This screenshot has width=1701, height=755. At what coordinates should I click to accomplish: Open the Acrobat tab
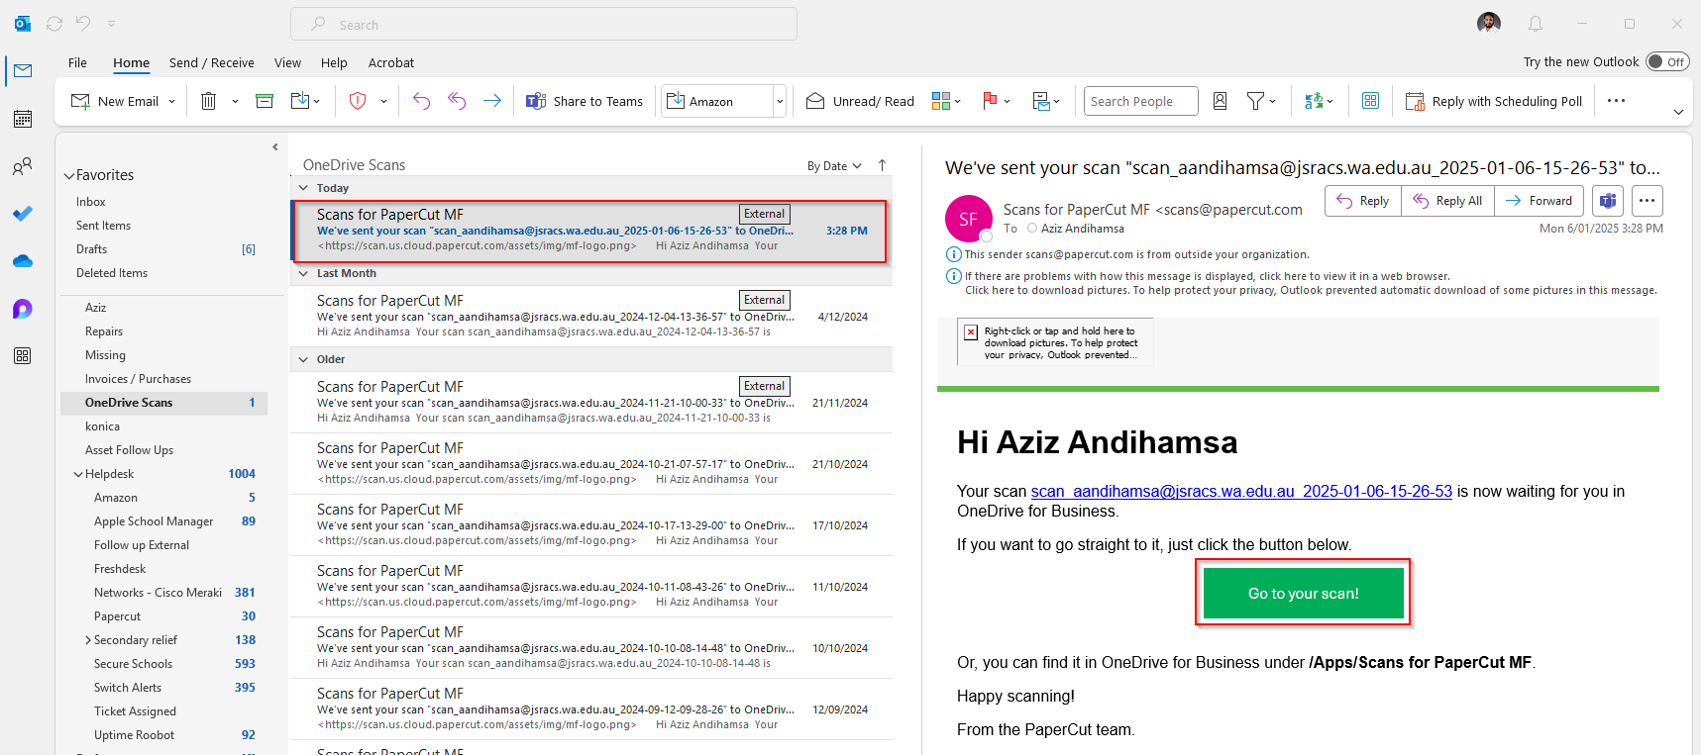point(391,62)
